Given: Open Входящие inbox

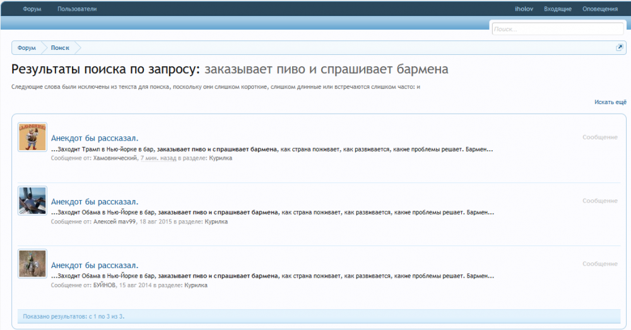Looking at the screenshot, I should (x=558, y=9).
